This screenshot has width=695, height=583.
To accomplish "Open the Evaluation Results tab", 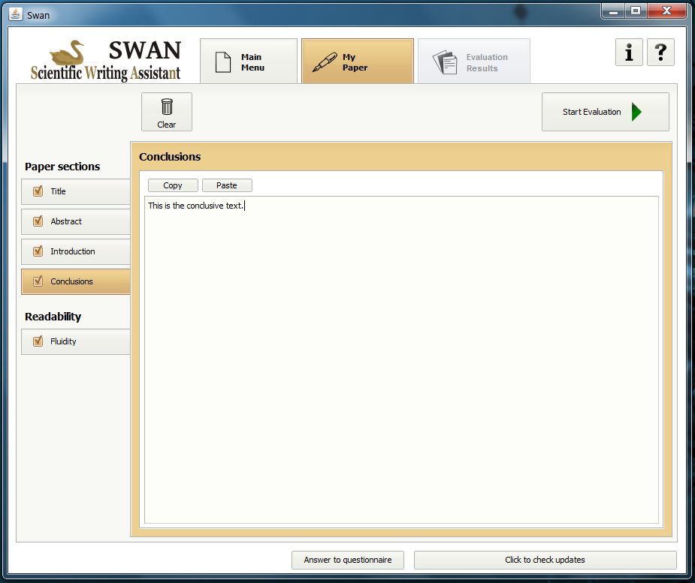I will coord(474,61).
